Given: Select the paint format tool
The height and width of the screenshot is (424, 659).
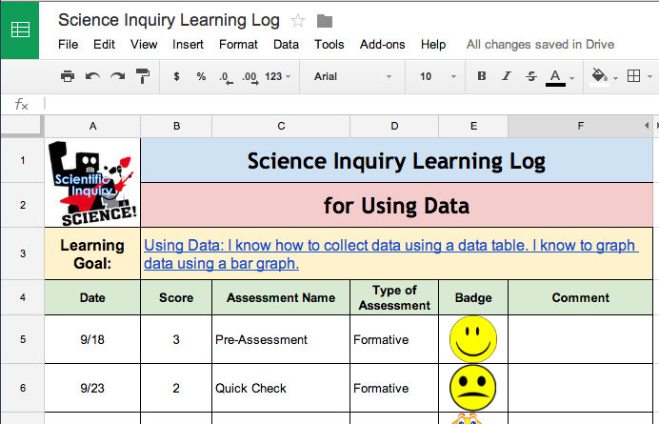Looking at the screenshot, I should pyautogui.click(x=142, y=76).
